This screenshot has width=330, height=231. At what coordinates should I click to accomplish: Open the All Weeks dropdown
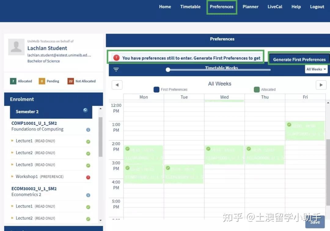point(316,69)
